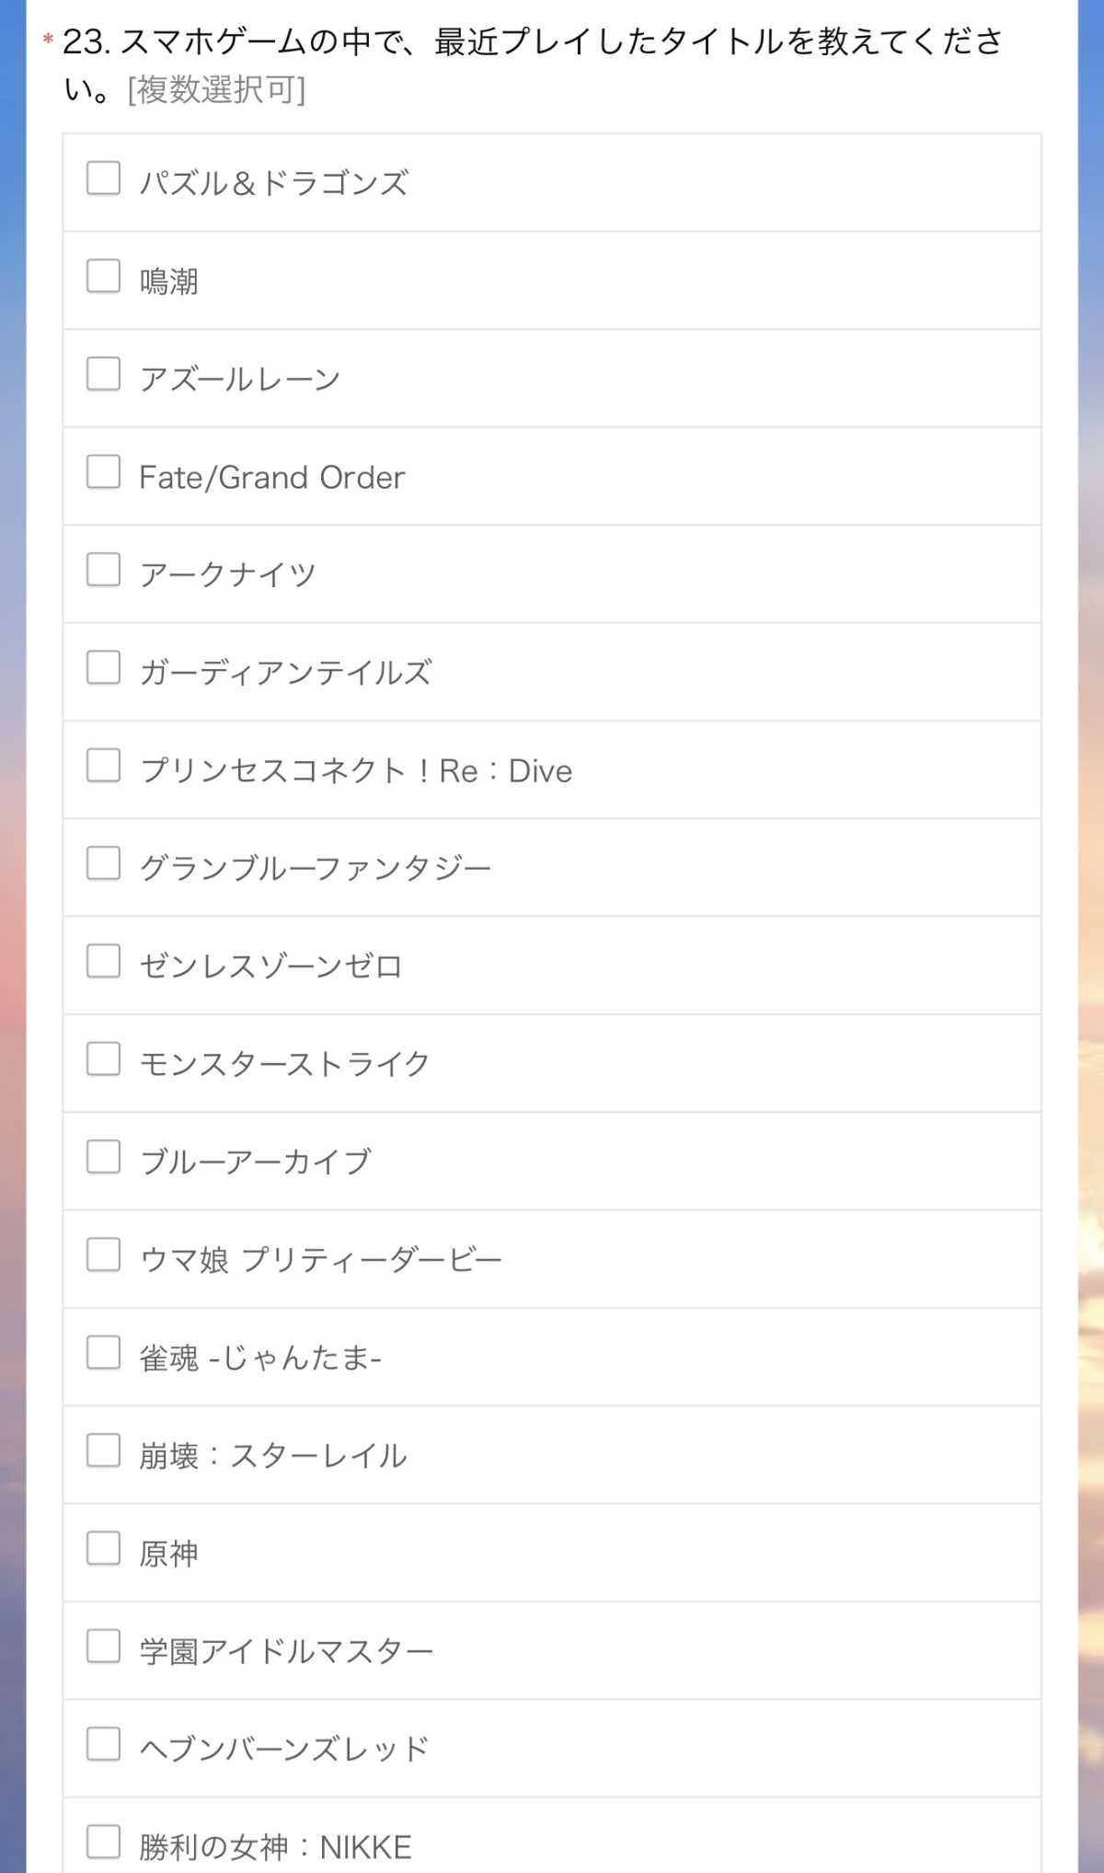Check the 崩壊：スターレイル checkbox

(103, 1451)
